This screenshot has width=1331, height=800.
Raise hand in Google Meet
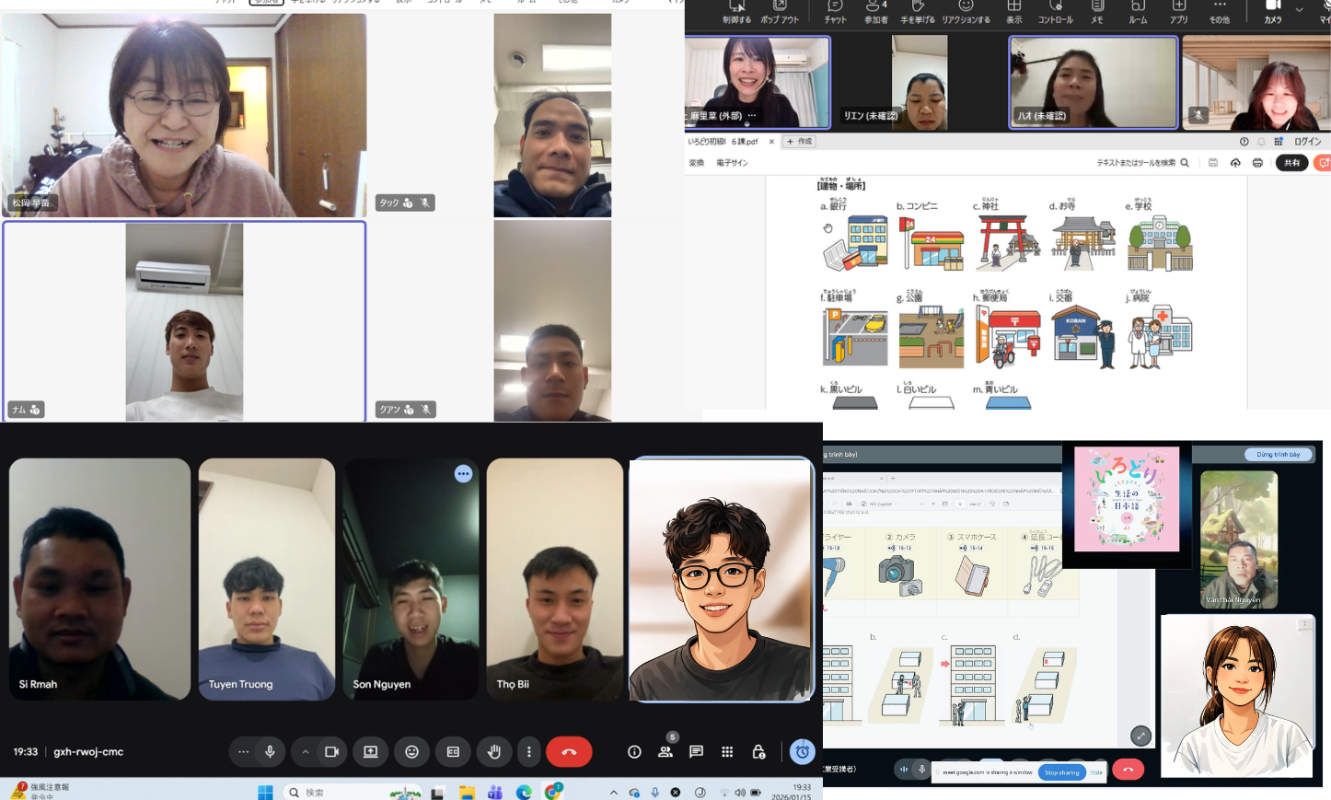(x=494, y=752)
